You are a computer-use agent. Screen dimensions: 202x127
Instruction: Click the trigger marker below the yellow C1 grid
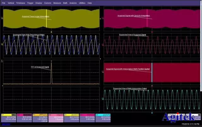[x=51, y=31]
